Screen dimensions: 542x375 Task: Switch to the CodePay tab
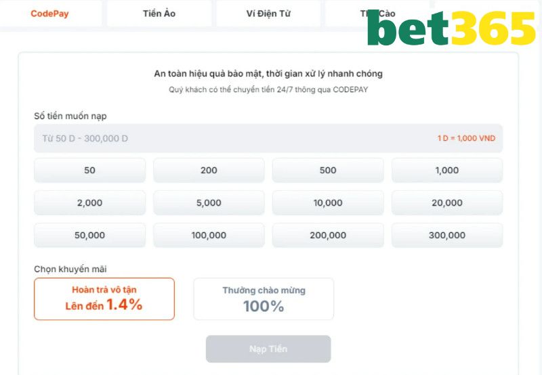[x=49, y=14]
